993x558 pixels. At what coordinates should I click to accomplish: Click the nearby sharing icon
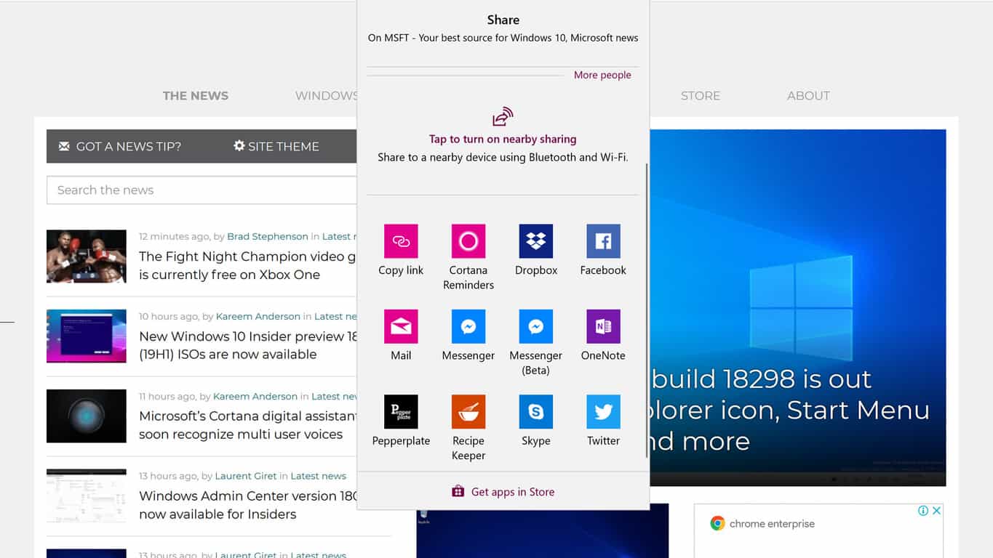[x=503, y=116]
